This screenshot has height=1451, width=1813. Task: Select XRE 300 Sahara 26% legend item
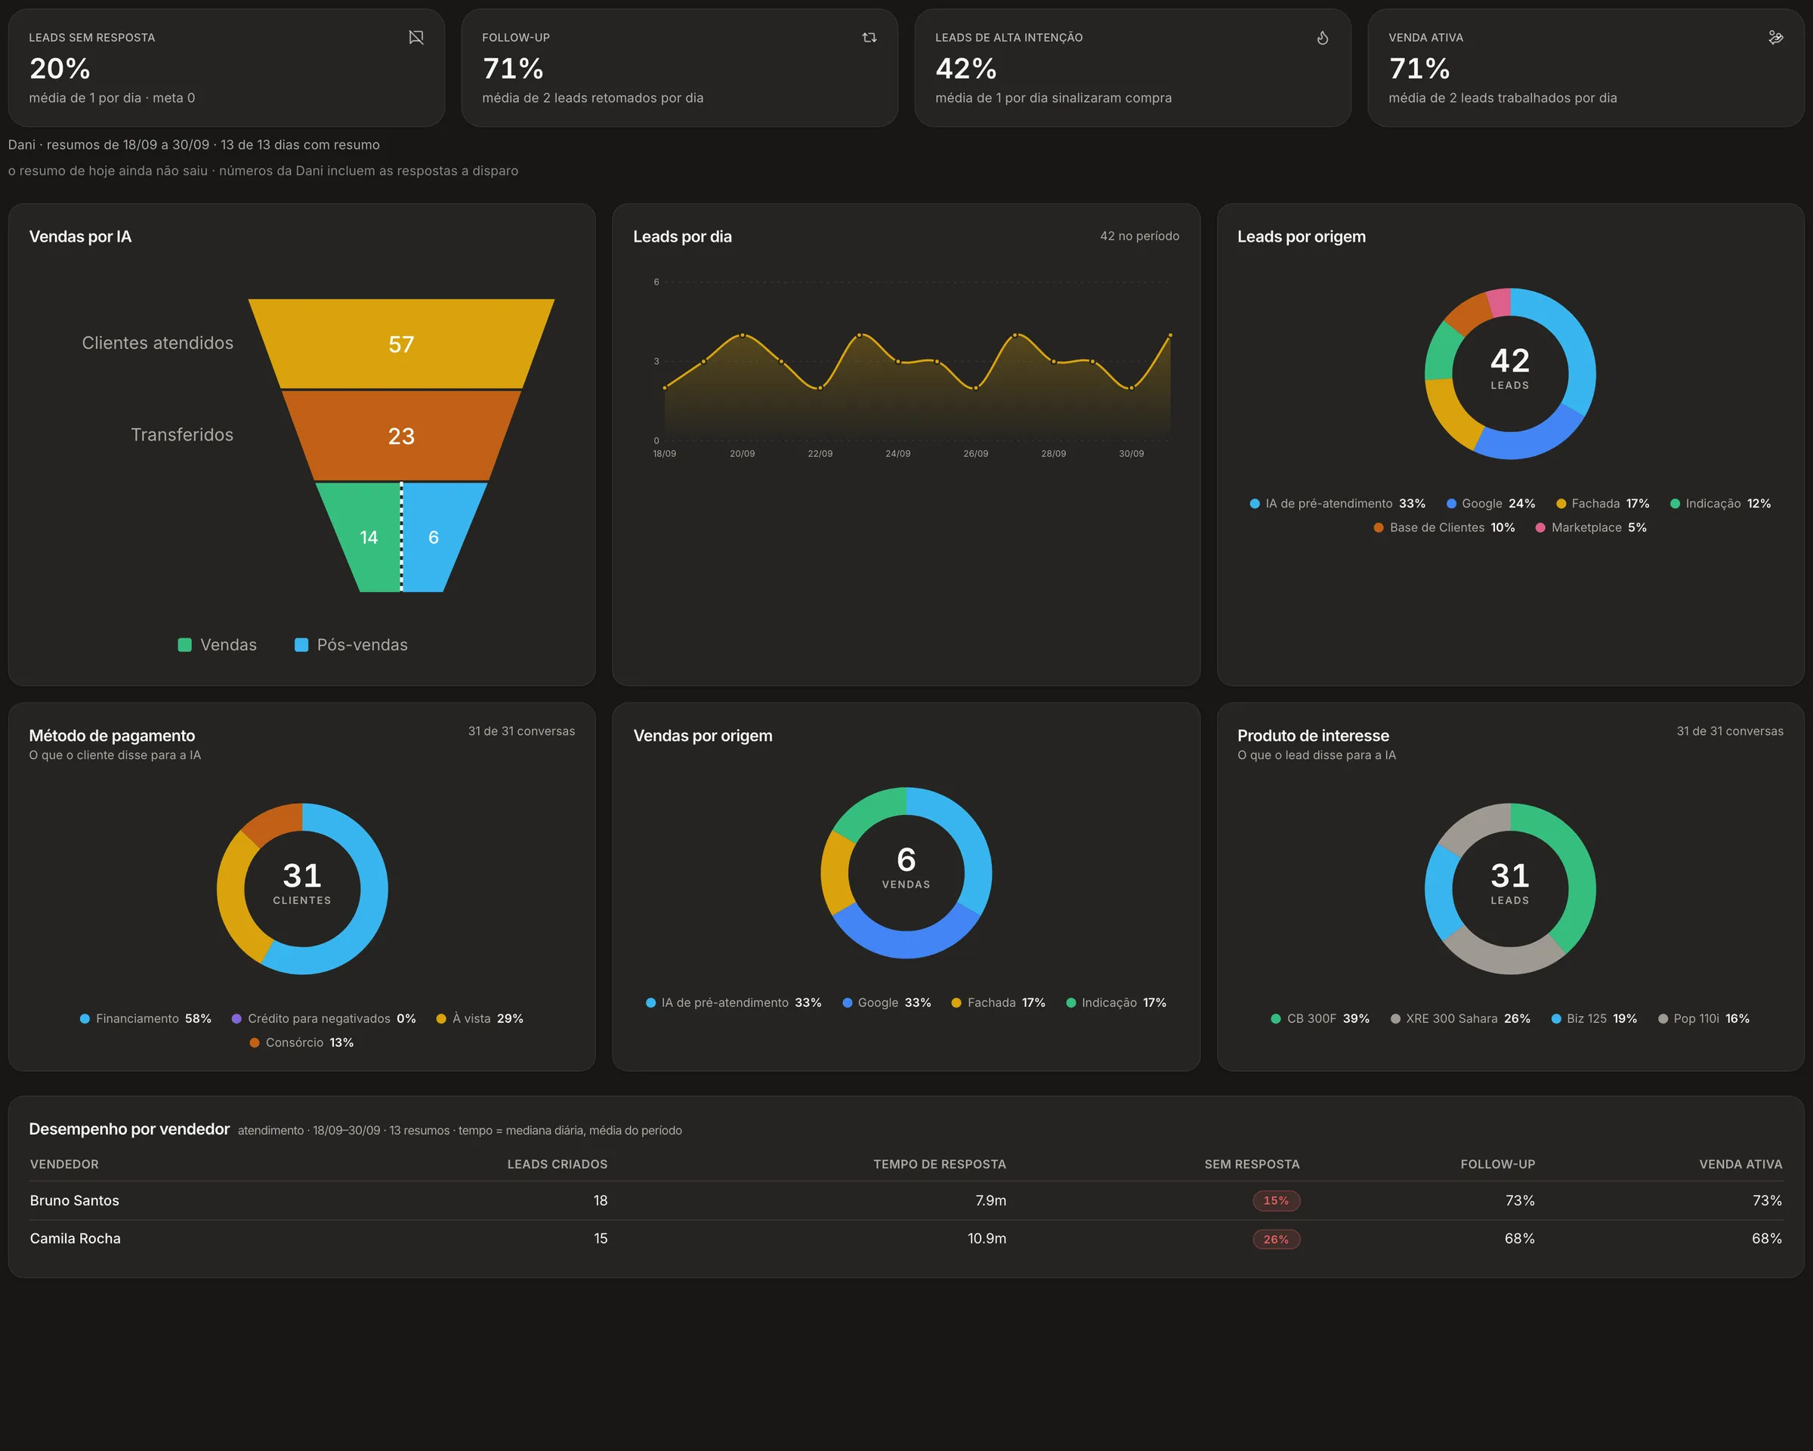(1461, 1018)
